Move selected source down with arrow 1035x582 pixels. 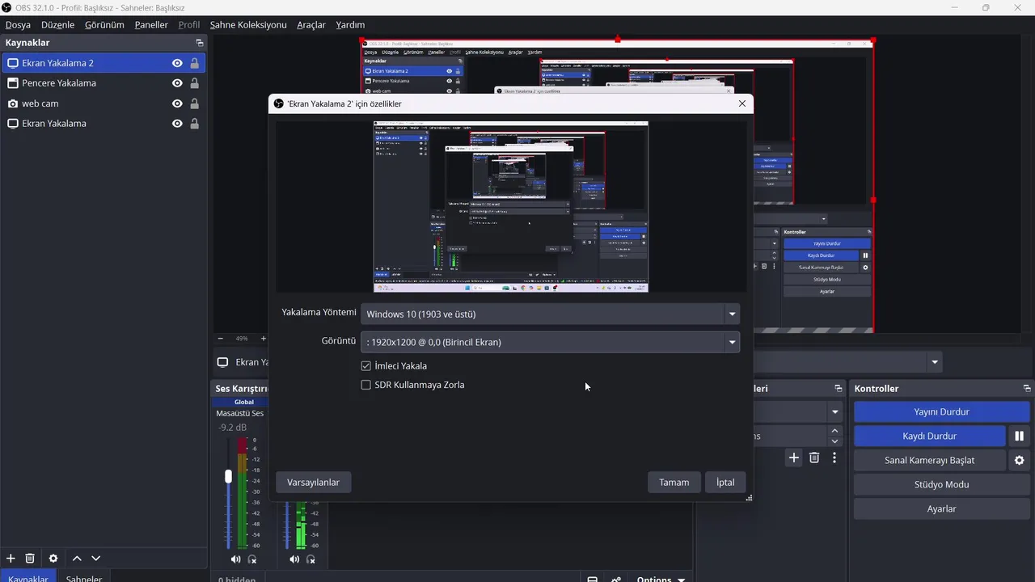(96, 559)
